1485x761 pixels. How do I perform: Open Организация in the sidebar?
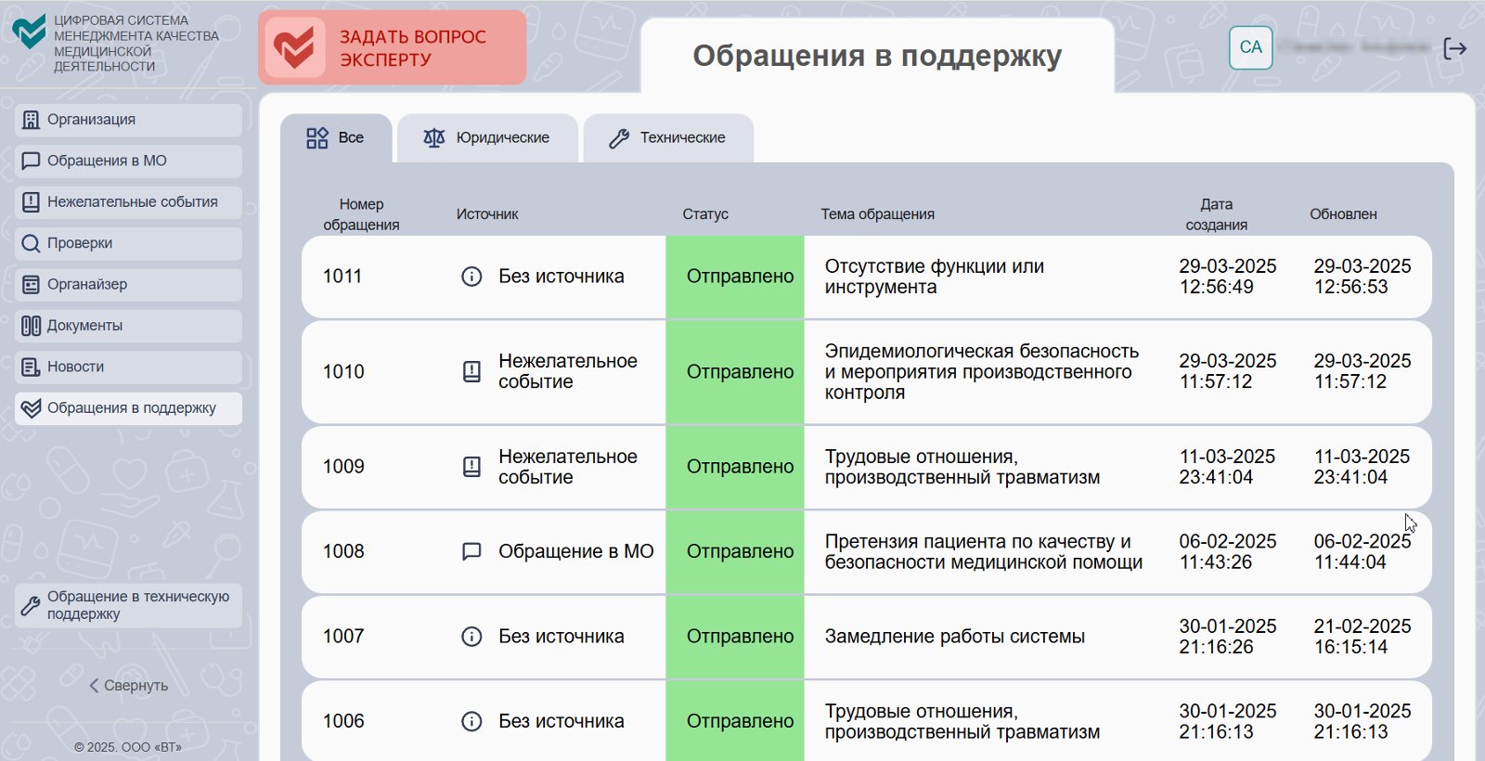click(128, 120)
